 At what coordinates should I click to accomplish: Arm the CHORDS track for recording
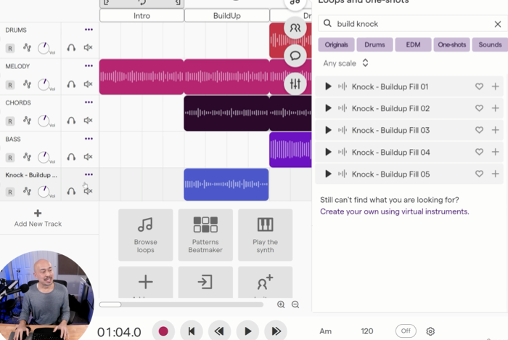10,121
